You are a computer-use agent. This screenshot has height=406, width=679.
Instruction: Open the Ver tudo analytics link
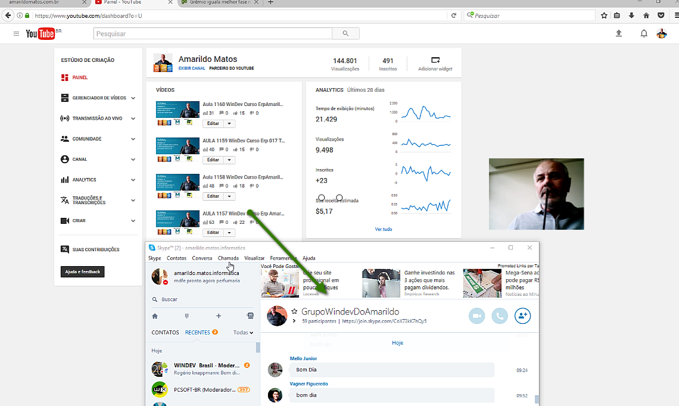[383, 229]
